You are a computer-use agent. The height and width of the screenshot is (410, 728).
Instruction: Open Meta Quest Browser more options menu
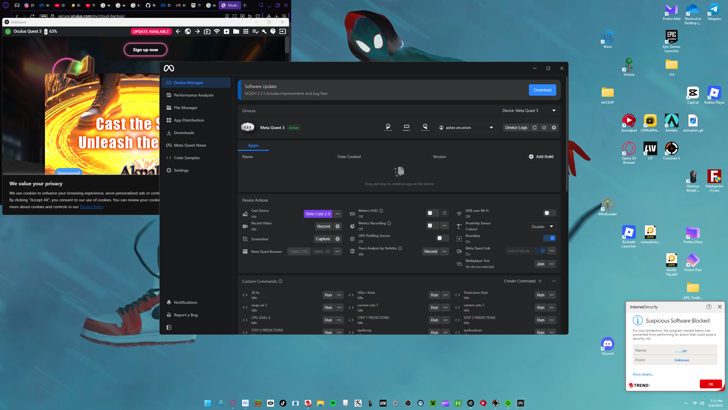338,251
